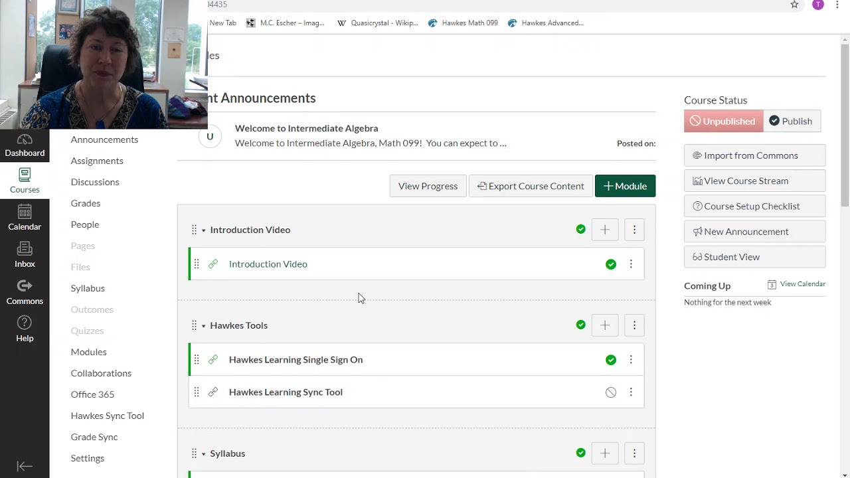The image size is (850, 478).
Task: Open options menu for Introduction Video module
Action: tap(634, 230)
